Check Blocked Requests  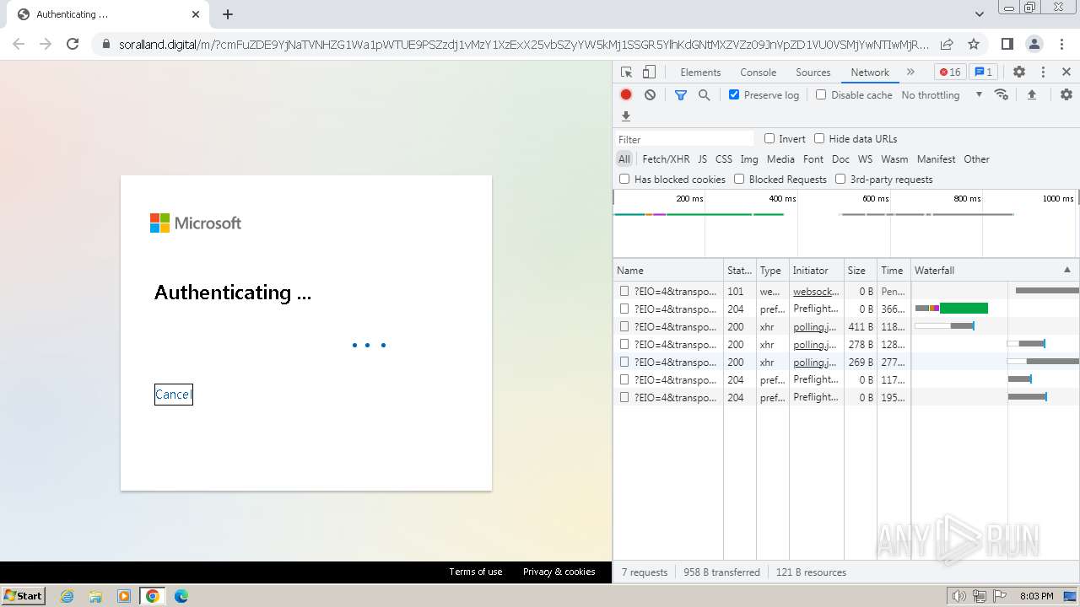(739, 179)
